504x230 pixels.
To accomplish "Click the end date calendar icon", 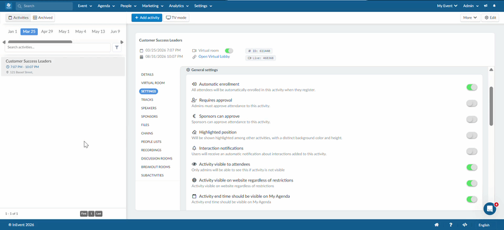I will tap(141, 57).
